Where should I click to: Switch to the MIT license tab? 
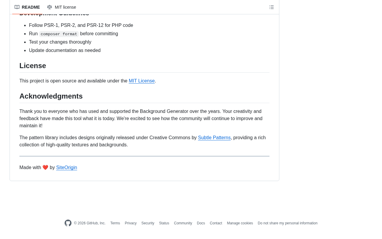tap(61, 7)
